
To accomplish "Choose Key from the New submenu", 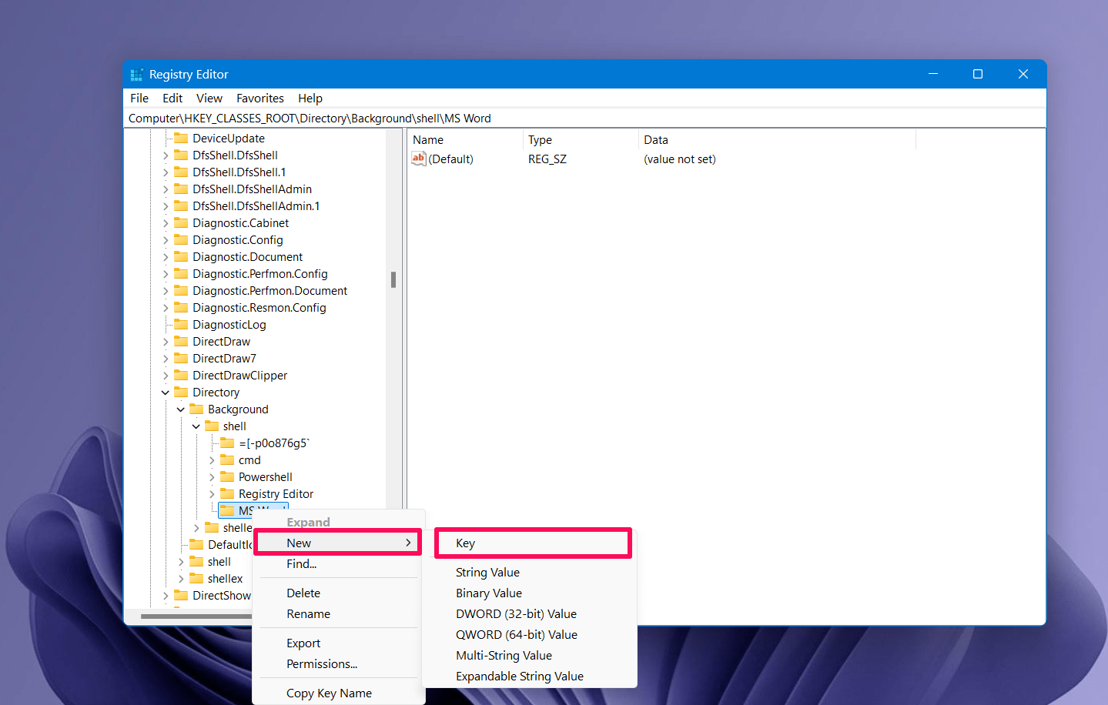I will coord(534,543).
